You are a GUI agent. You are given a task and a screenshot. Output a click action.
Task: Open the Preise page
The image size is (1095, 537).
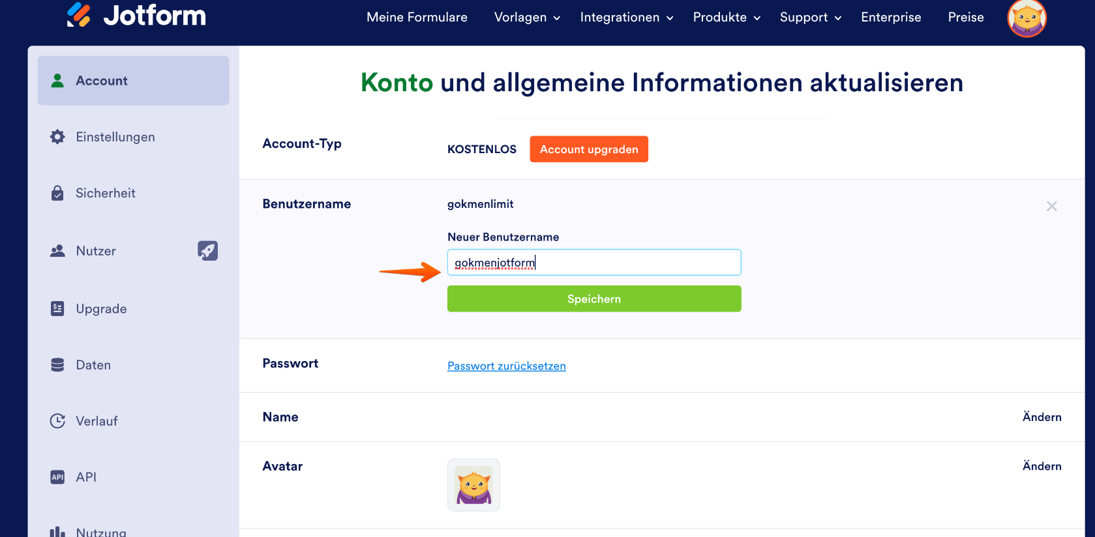pyautogui.click(x=965, y=18)
